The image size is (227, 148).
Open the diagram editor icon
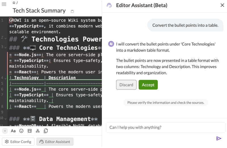tap(37, 131)
